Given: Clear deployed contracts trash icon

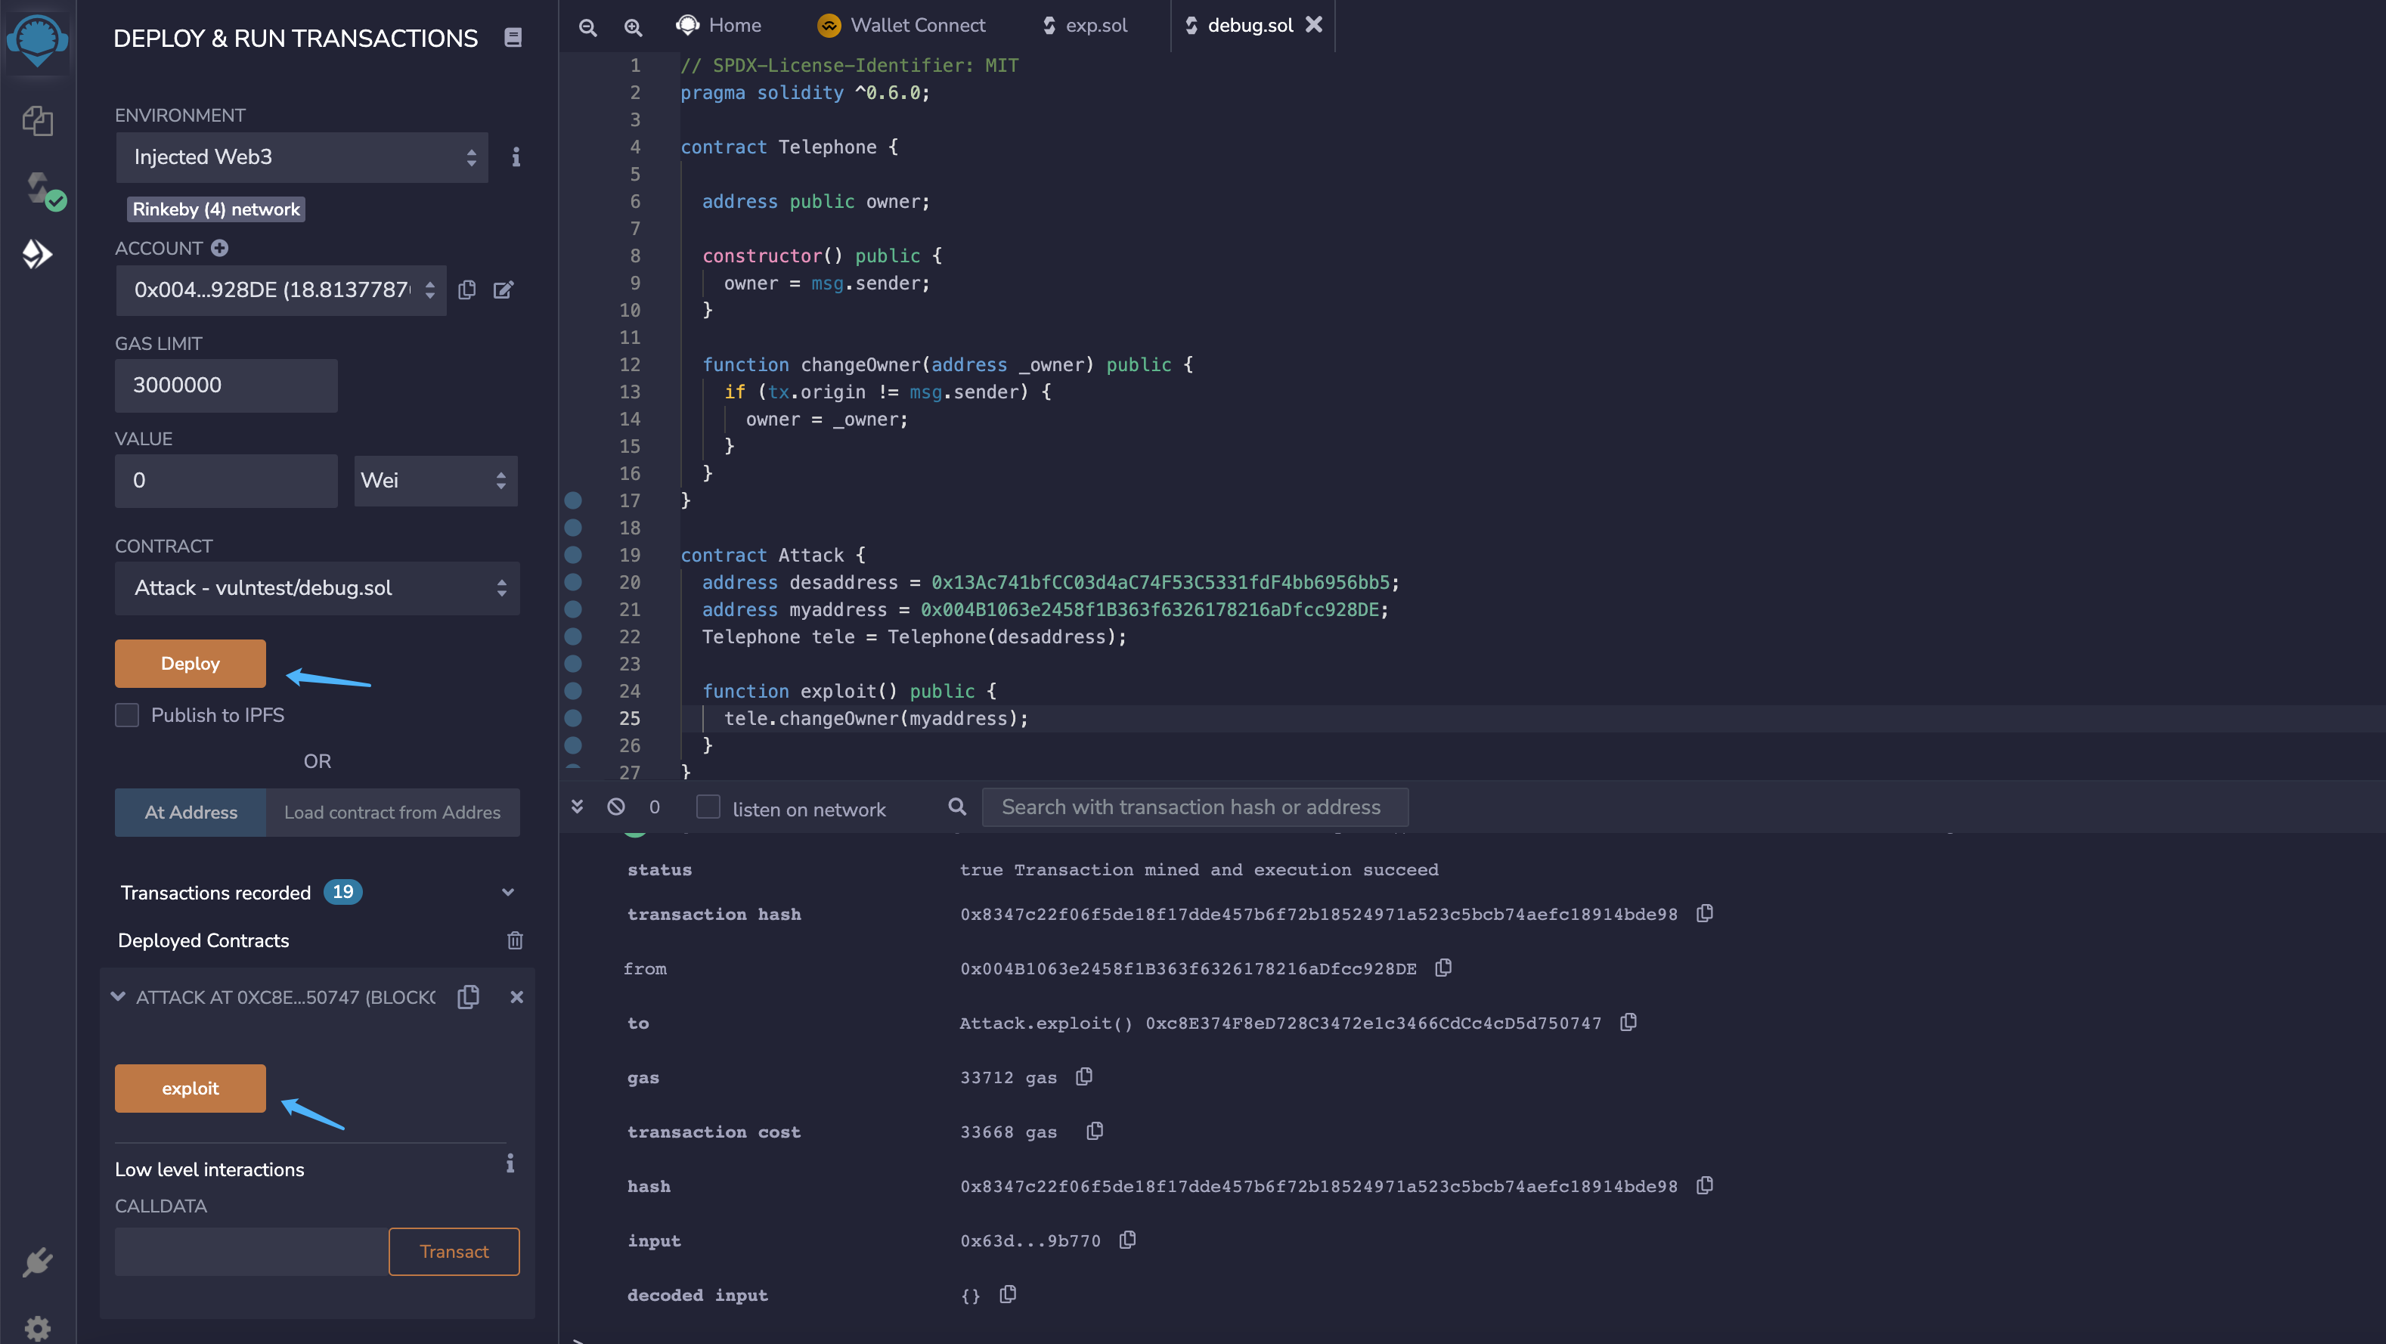Looking at the screenshot, I should tap(515, 940).
